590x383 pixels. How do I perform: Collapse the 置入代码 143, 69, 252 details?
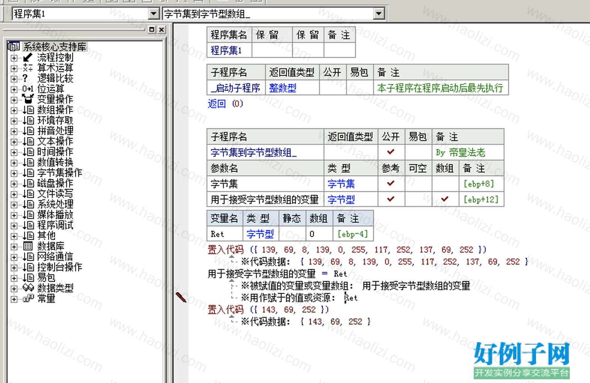[x=232, y=317]
